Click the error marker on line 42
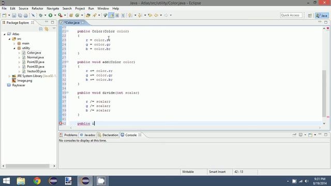This screenshot has height=186, width=331. [61, 123]
